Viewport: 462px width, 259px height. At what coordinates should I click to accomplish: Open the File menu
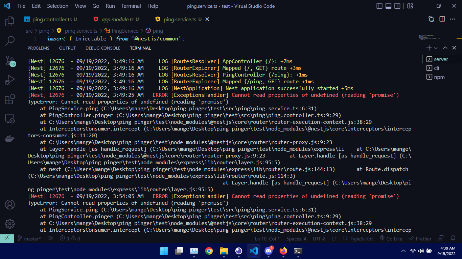21,6
